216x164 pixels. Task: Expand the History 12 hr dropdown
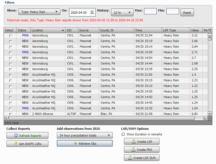(x=122, y=12)
